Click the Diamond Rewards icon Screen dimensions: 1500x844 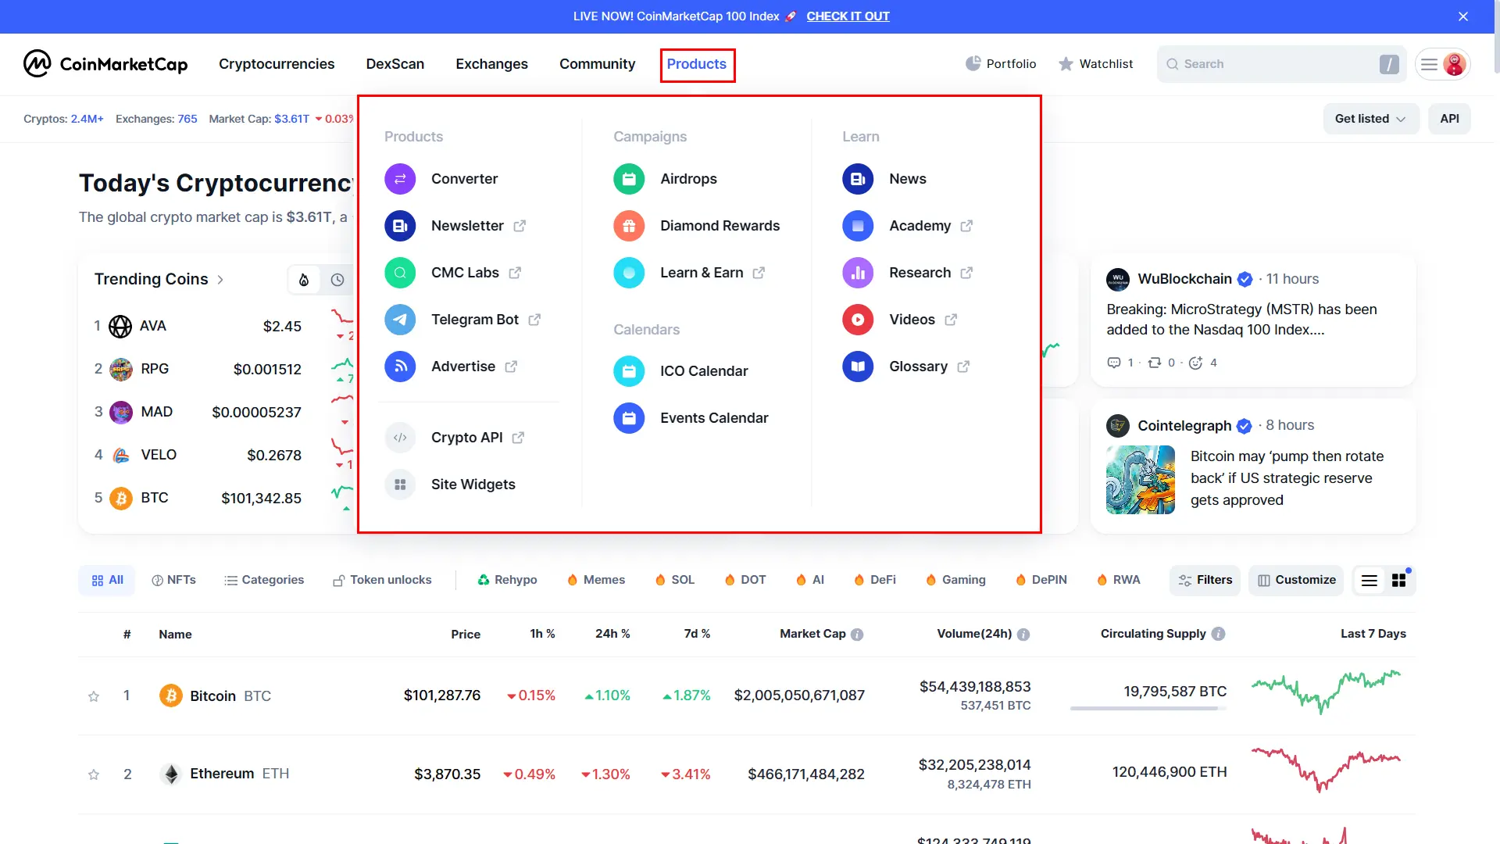tap(628, 224)
